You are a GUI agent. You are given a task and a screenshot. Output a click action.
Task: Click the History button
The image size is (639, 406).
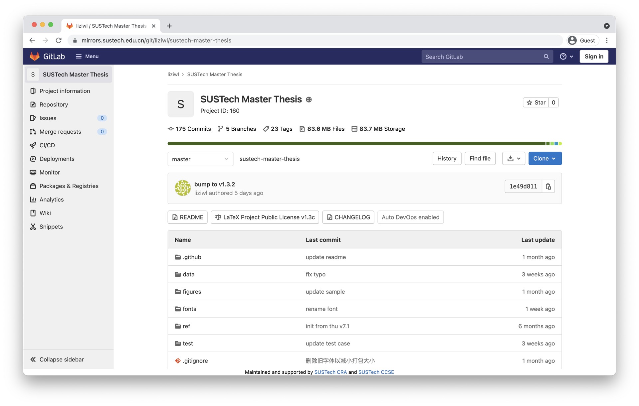pyautogui.click(x=447, y=159)
